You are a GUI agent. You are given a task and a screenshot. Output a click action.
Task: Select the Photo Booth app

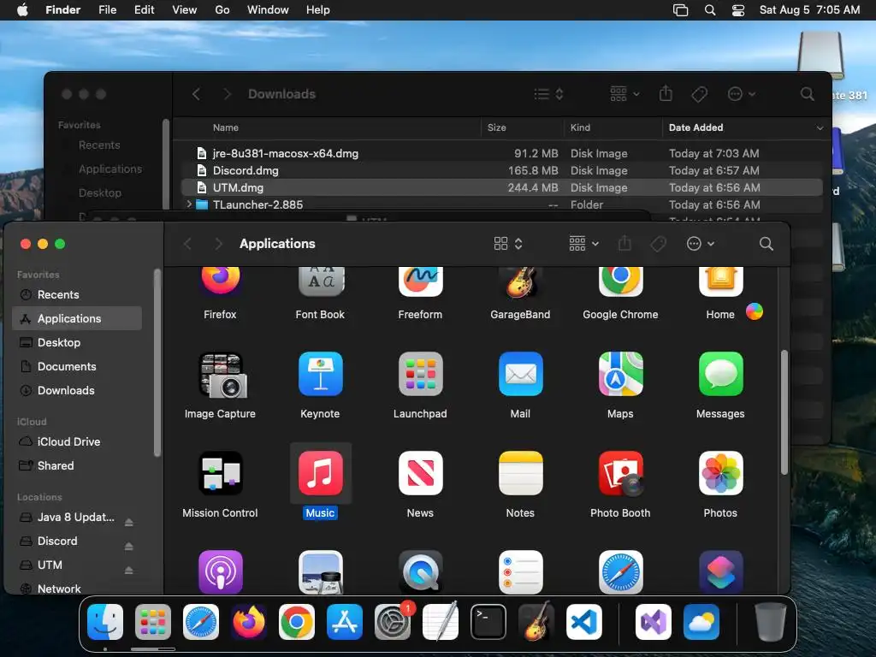click(620, 473)
